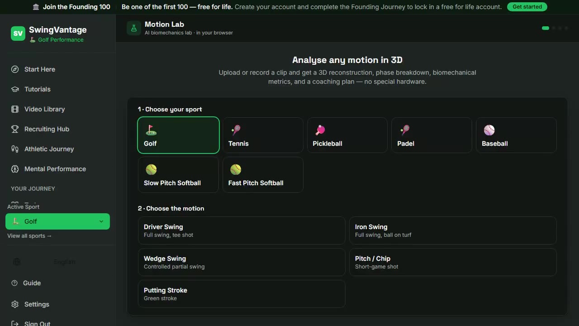This screenshot has width=579, height=326.
Task: Choose the Driver Swing motion
Action: click(x=242, y=230)
